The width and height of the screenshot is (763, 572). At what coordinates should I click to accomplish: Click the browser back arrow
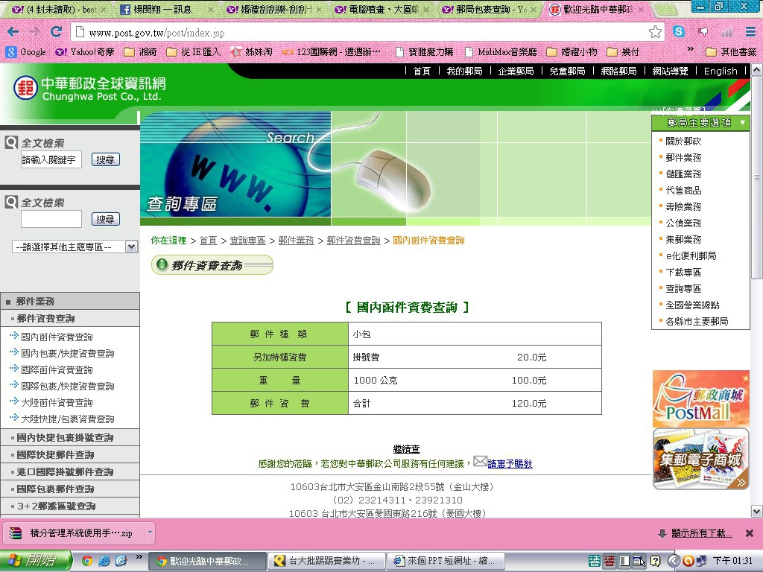pyautogui.click(x=13, y=32)
